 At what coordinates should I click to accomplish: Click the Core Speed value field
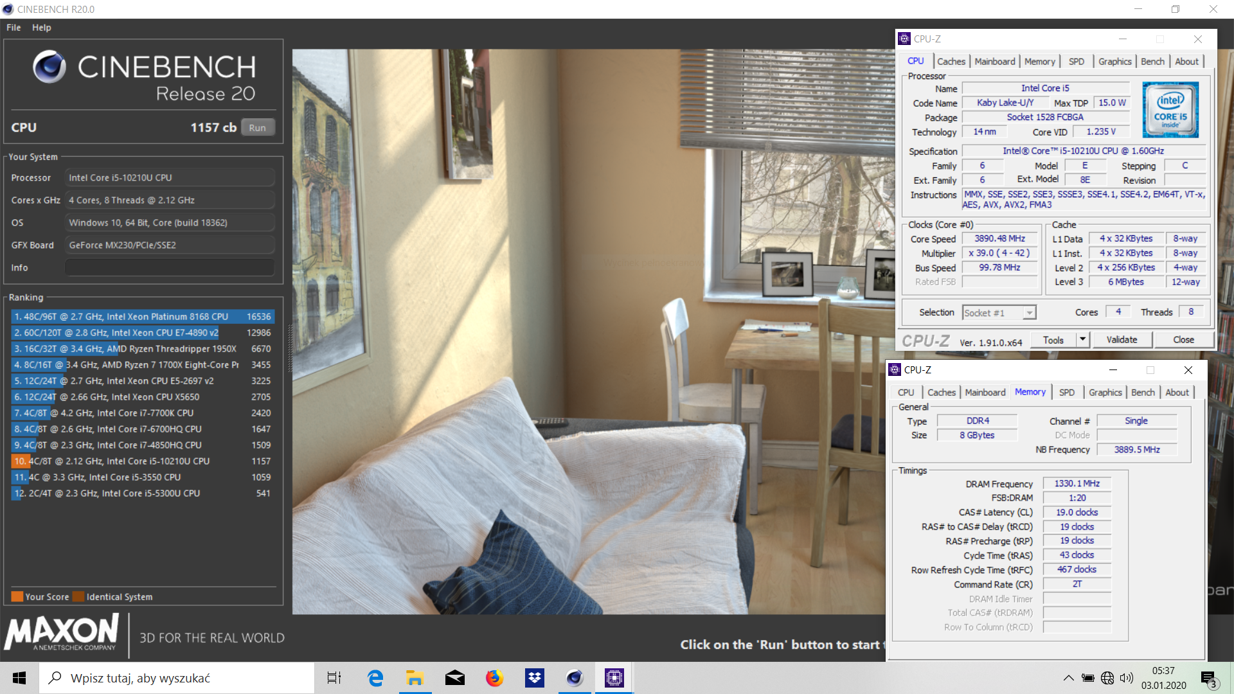pos(999,238)
